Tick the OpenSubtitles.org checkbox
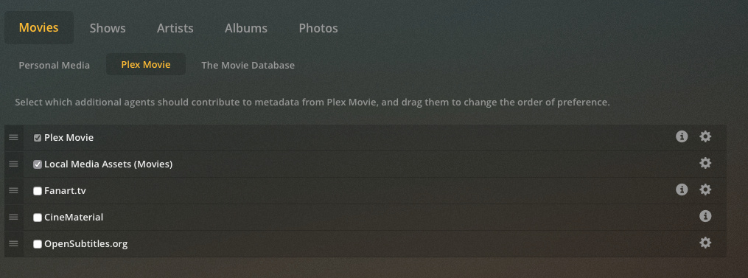The width and height of the screenshot is (748, 278). (x=38, y=244)
